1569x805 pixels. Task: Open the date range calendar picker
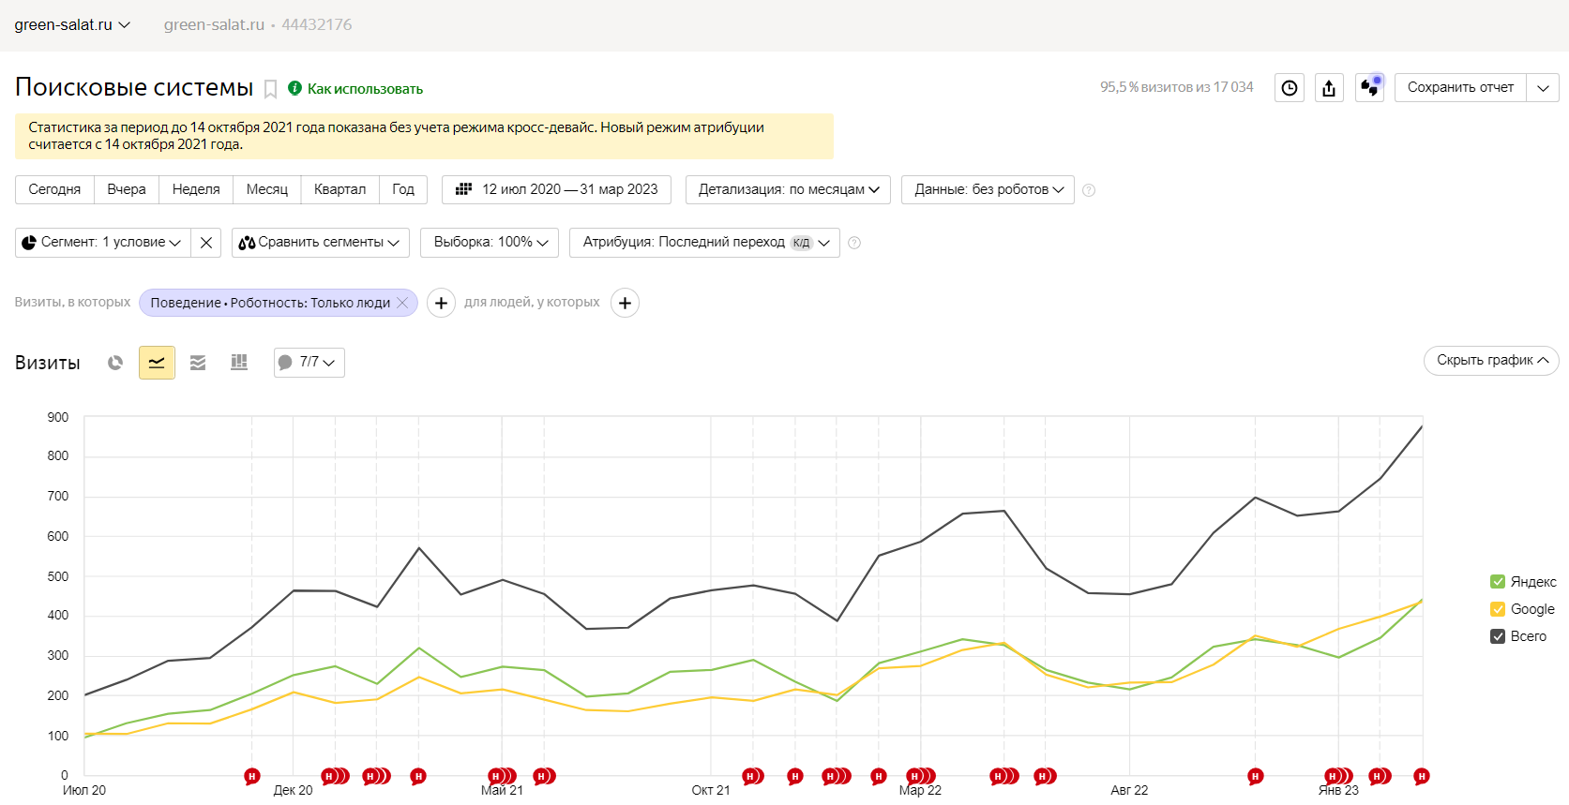click(556, 189)
